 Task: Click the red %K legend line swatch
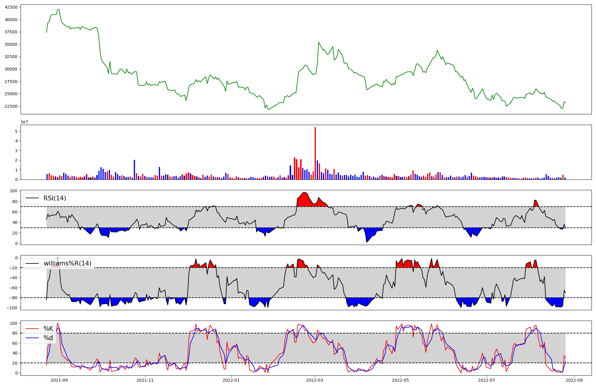tap(32, 329)
